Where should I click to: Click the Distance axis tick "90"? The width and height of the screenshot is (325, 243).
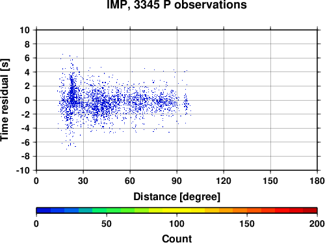point(177,181)
